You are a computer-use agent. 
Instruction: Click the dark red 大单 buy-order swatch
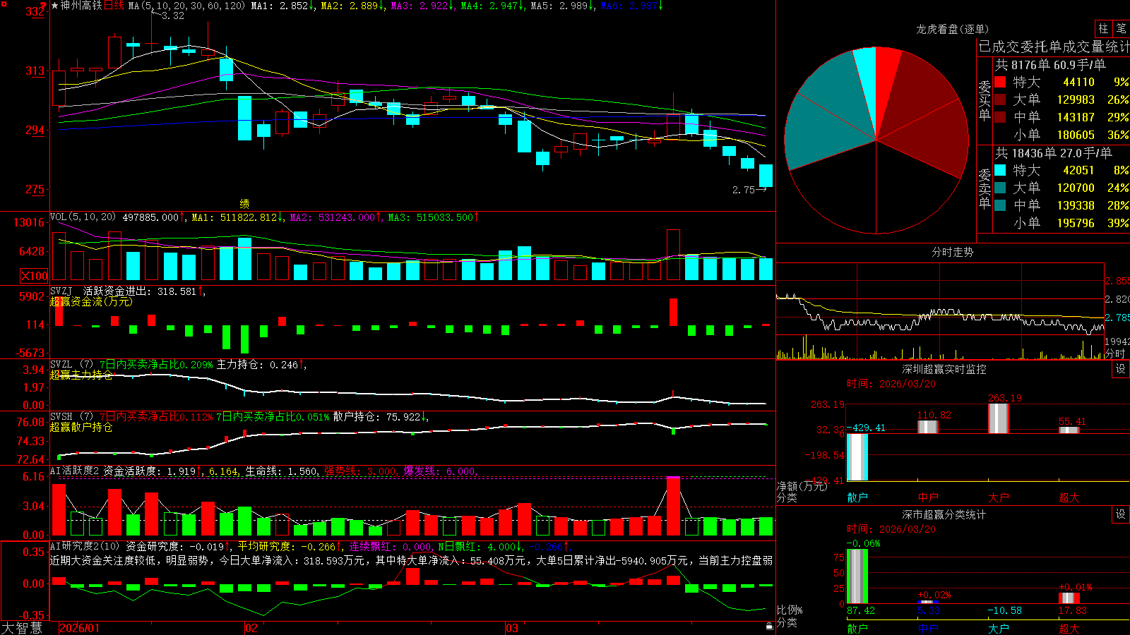click(x=1000, y=99)
